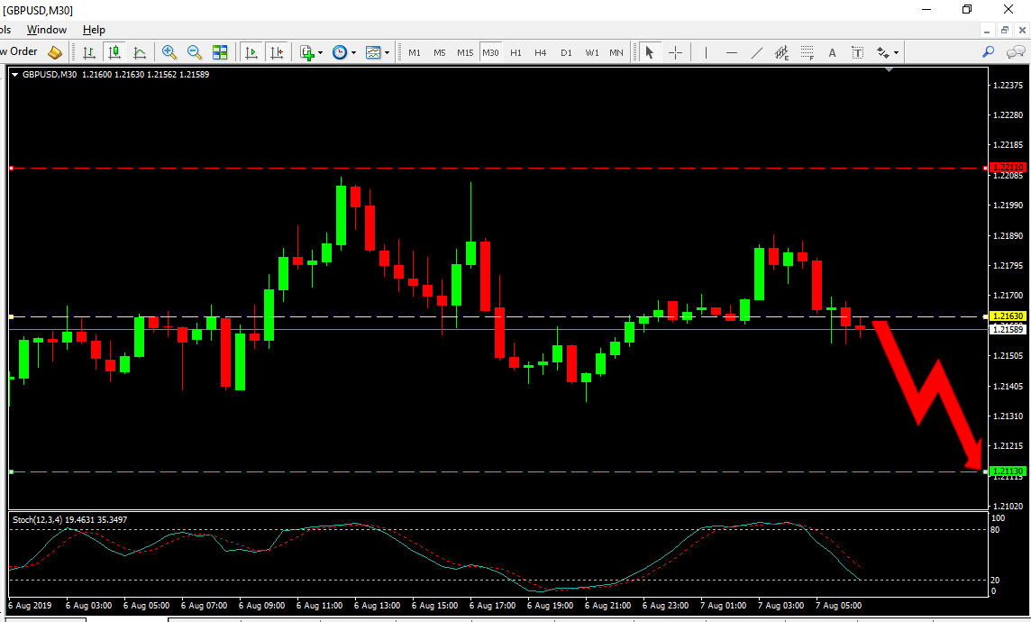1031x622 pixels.
Task: Select the bar chart display icon
Action: click(89, 52)
